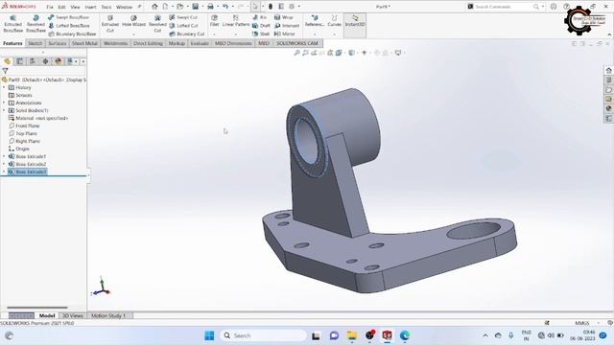Click the Zoom to Fit view icon
The image size is (614, 345).
pos(296,53)
